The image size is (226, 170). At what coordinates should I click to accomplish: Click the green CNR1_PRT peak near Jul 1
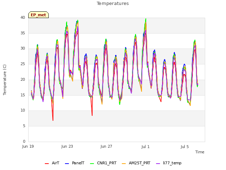[x=146, y=19]
